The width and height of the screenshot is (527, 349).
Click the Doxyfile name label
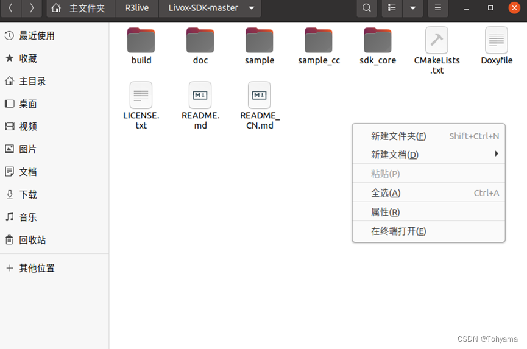pyautogui.click(x=497, y=60)
